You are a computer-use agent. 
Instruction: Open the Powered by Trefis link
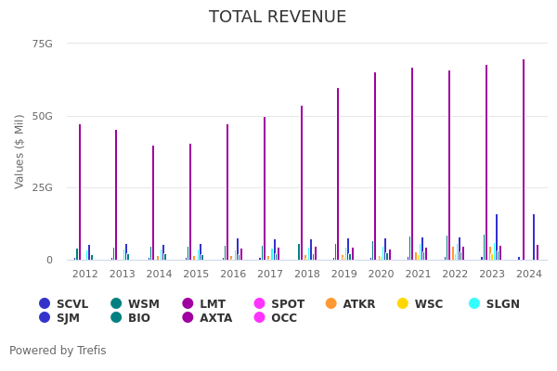tap(58, 351)
